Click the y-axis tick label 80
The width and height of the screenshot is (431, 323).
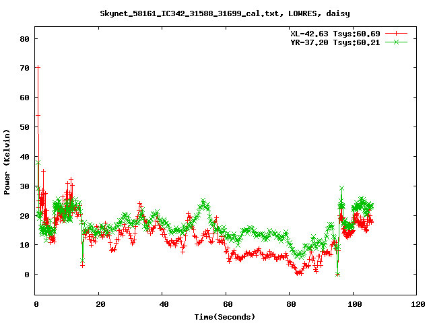coord(24,39)
